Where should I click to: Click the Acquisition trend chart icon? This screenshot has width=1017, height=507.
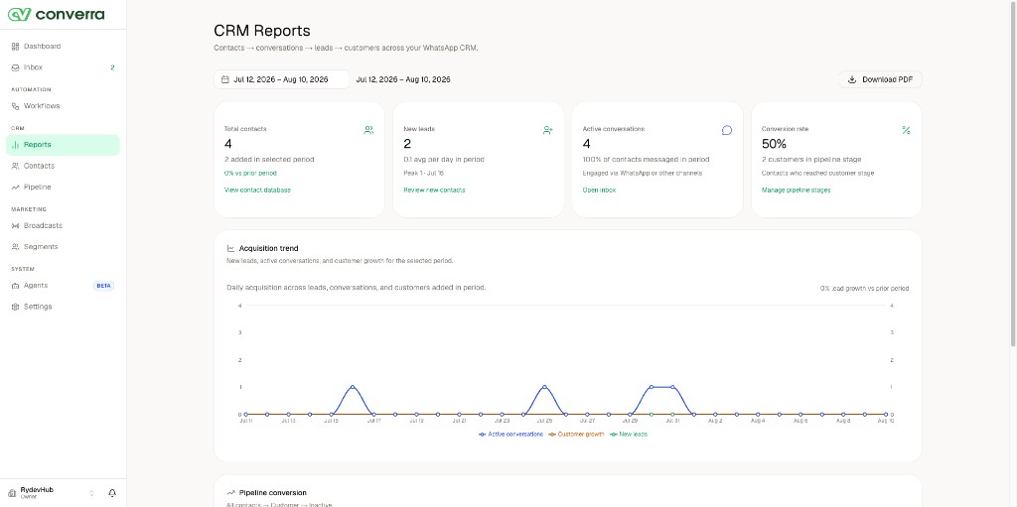tap(230, 248)
